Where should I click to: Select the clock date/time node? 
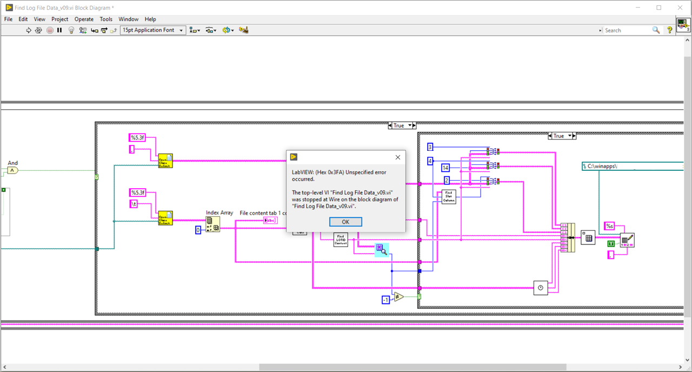(541, 288)
